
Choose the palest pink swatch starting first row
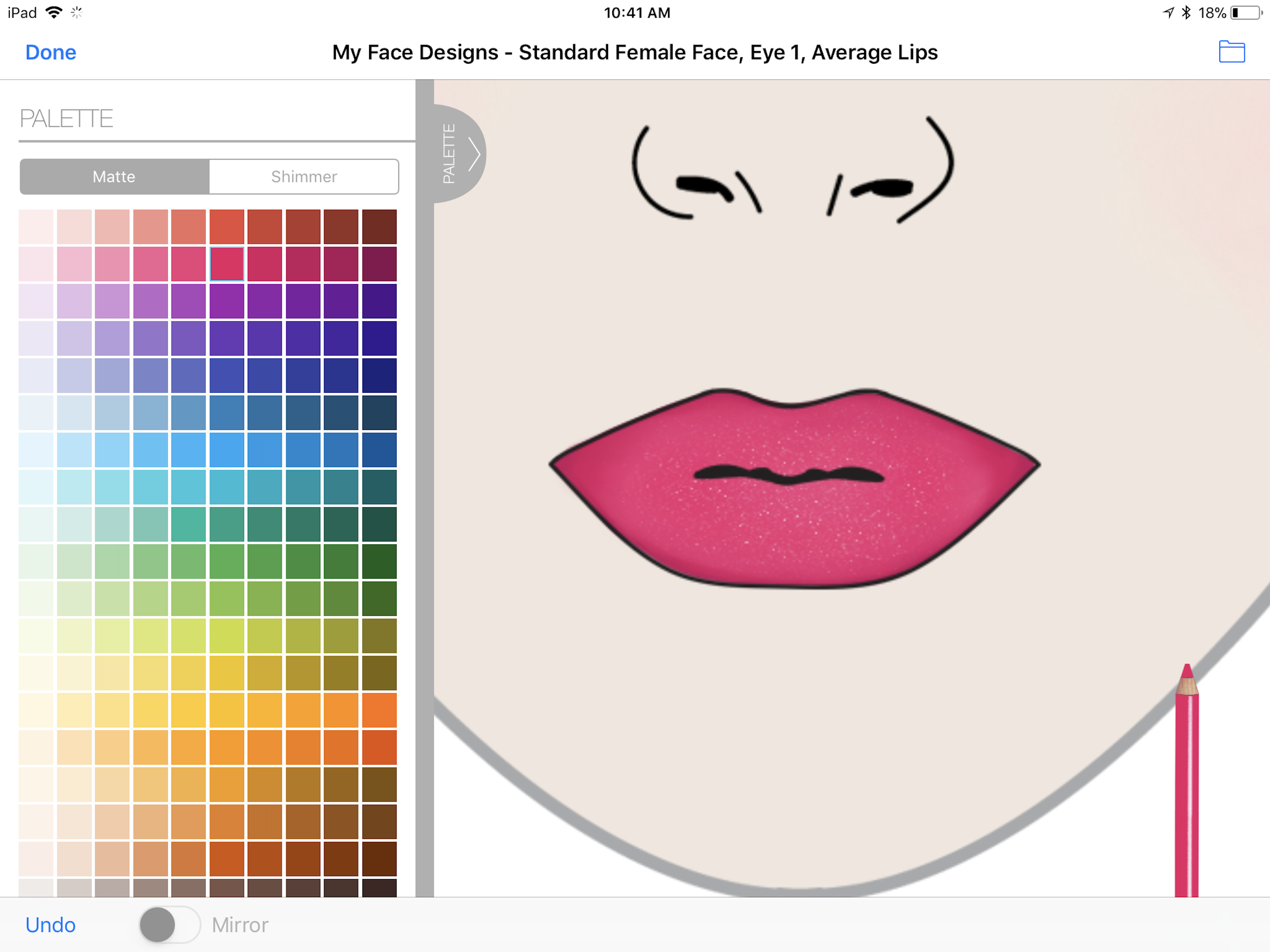36,226
